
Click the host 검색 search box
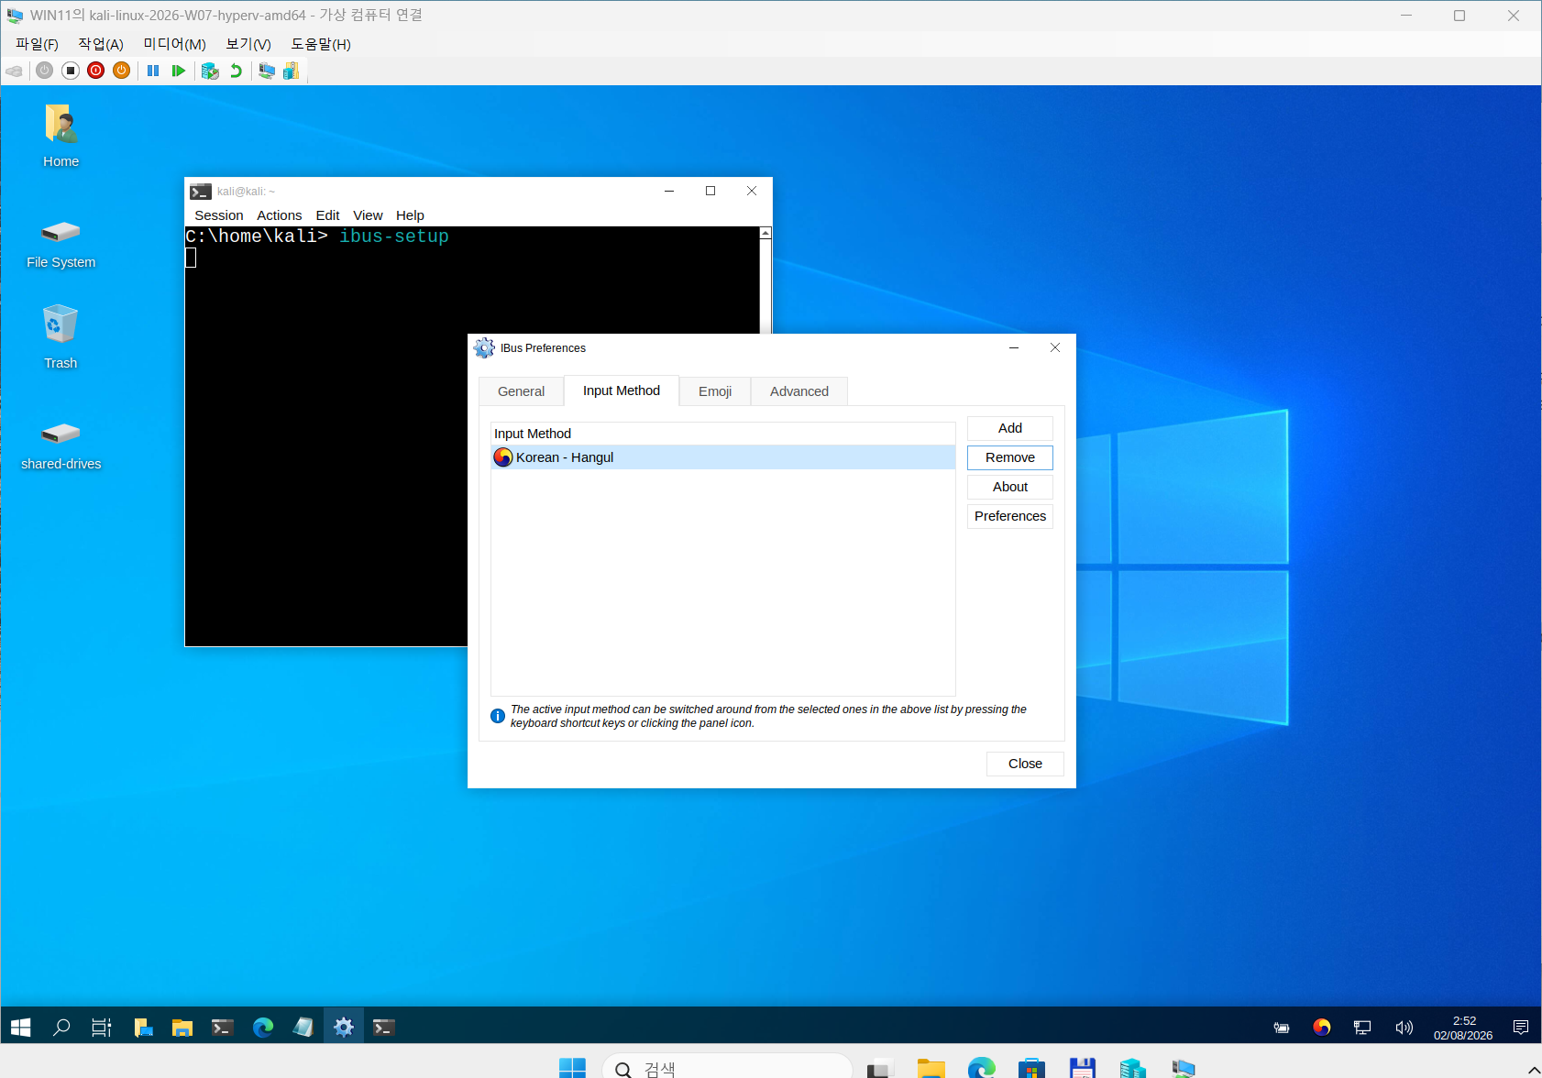pyautogui.click(x=727, y=1068)
